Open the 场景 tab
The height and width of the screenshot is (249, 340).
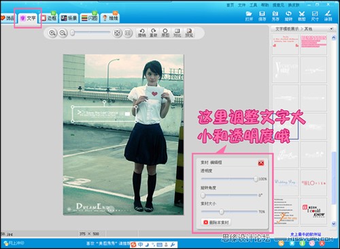point(69,18)
